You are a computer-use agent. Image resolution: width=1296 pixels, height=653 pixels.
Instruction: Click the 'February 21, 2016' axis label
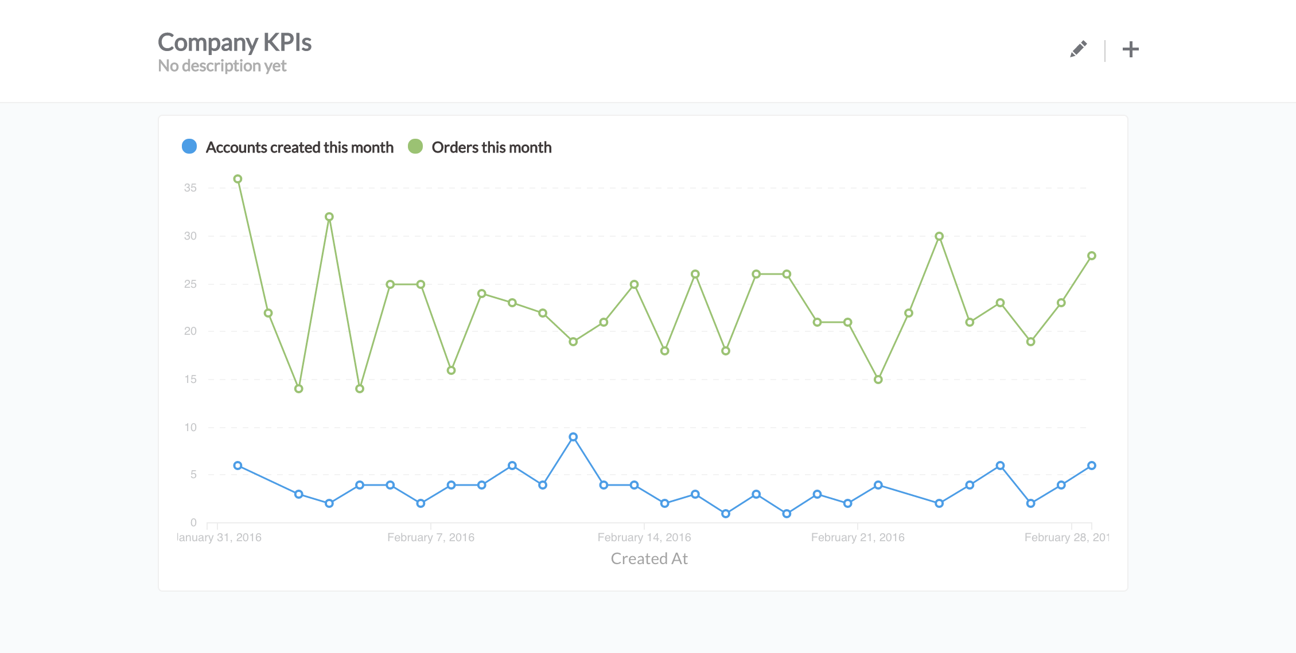click(858, 537)
